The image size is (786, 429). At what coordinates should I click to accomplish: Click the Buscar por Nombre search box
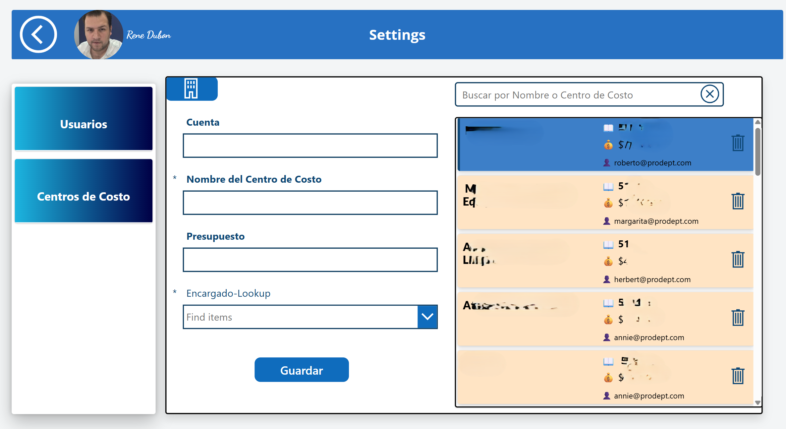click(577, 95)
